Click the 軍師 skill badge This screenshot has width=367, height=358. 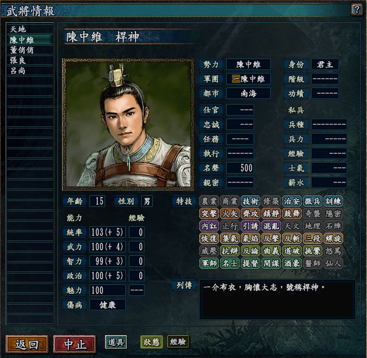tap(209, 263)
